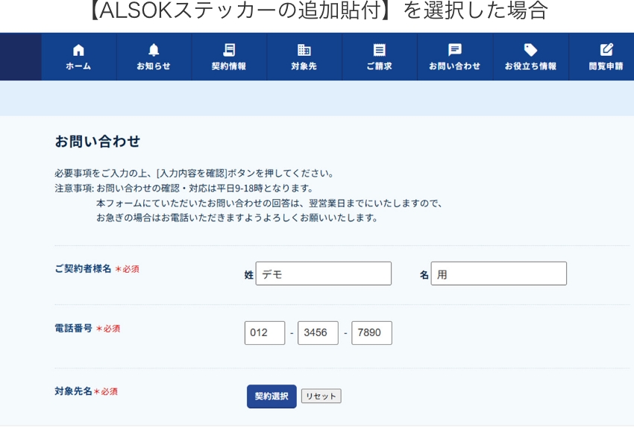Open the お問い合わせ menu label
Image resolution: width=634 pixels, height=427 pixels.
click(x=455, y=66)
